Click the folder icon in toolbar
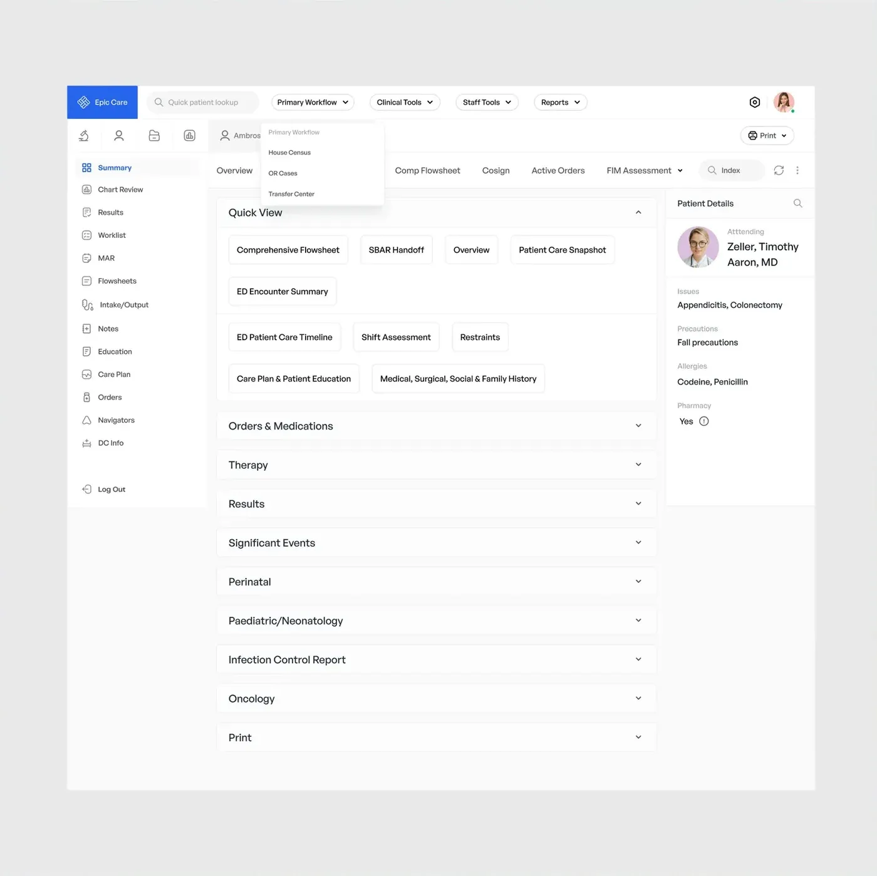 (x=154, y=135)
